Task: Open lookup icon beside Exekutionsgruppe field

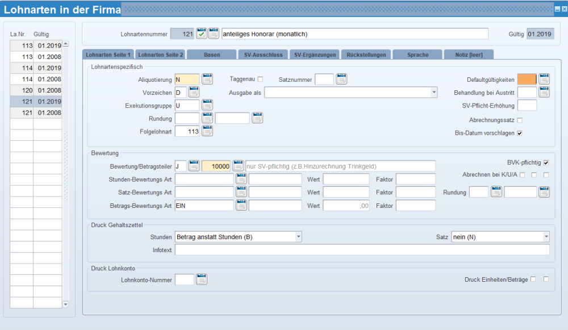Action: point(207,105)
